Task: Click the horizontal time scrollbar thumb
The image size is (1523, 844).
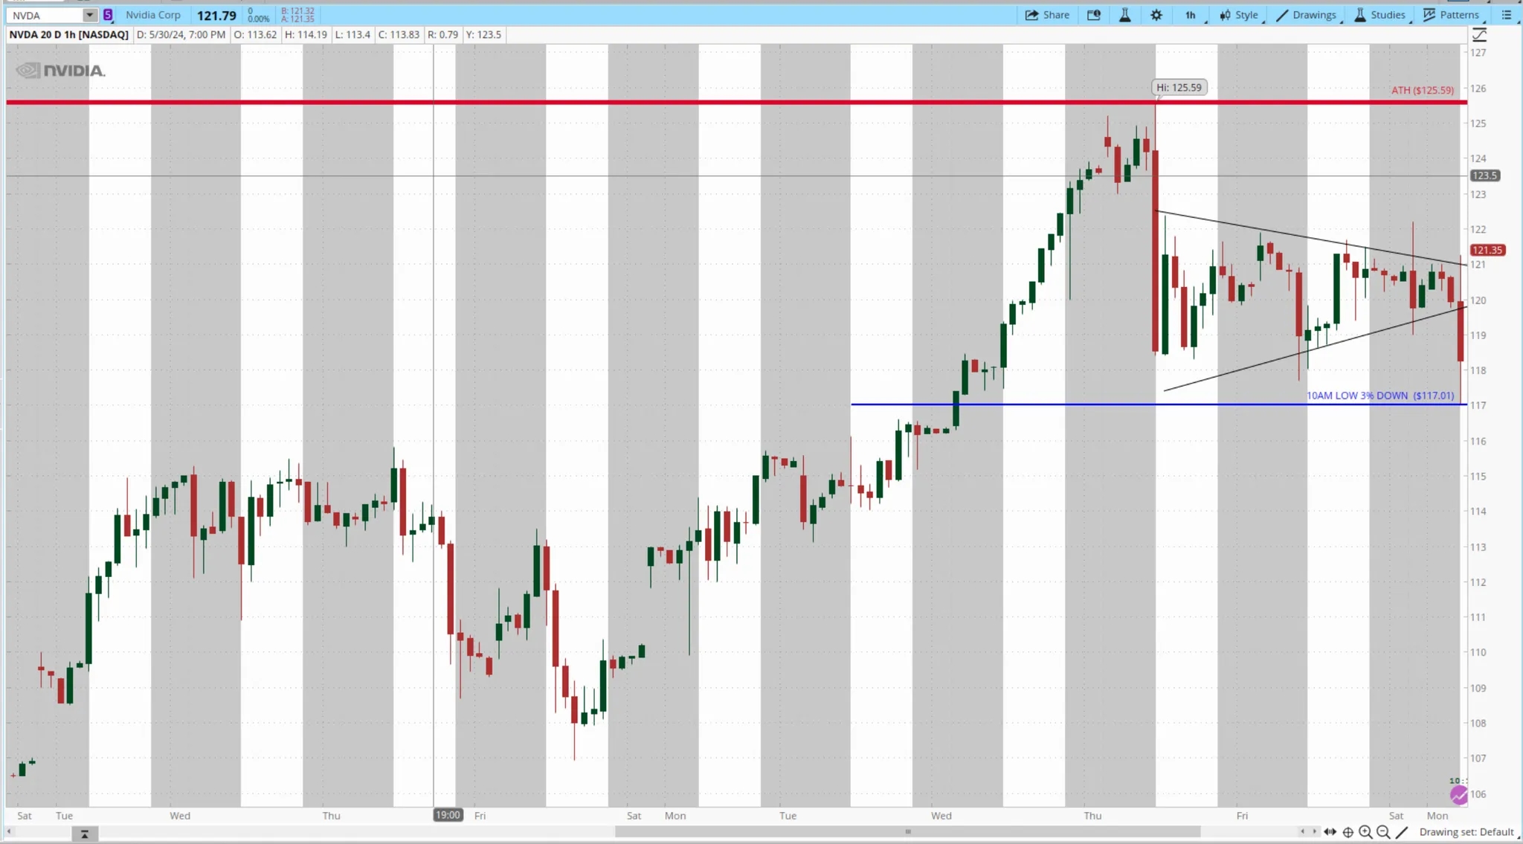Action: (907, 831)
